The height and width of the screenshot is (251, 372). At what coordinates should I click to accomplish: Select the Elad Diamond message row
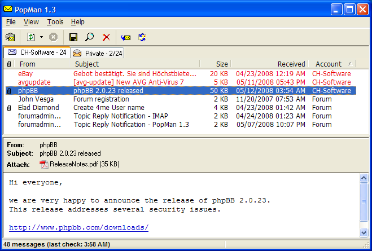point(181,108)
